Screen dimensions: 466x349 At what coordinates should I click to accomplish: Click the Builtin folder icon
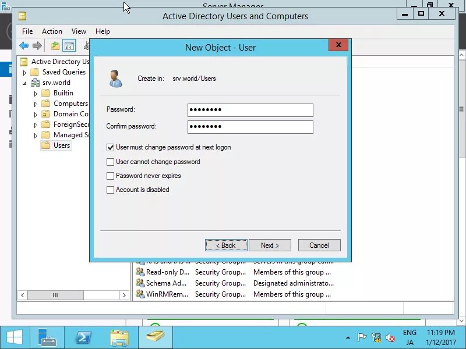(x=45, y=93)
